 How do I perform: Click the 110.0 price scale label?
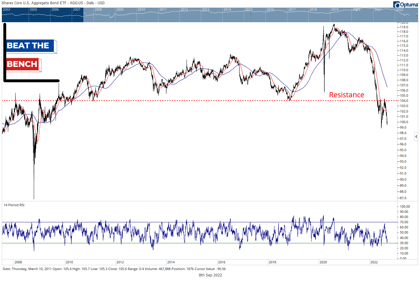404,70
